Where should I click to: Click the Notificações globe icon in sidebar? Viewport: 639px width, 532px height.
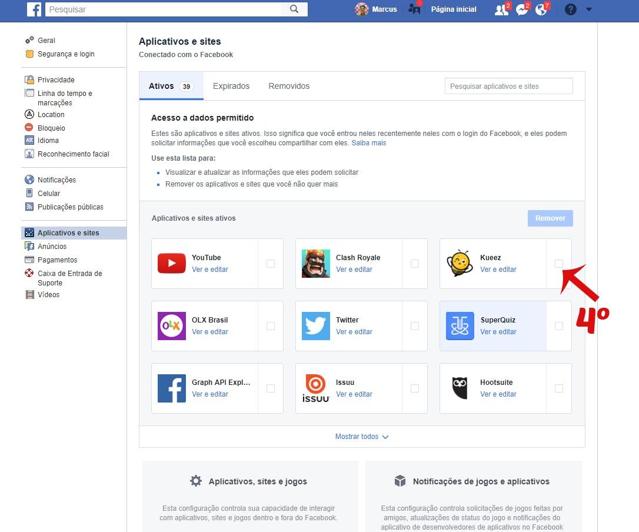pyautogui.click(x=29, y=179)
